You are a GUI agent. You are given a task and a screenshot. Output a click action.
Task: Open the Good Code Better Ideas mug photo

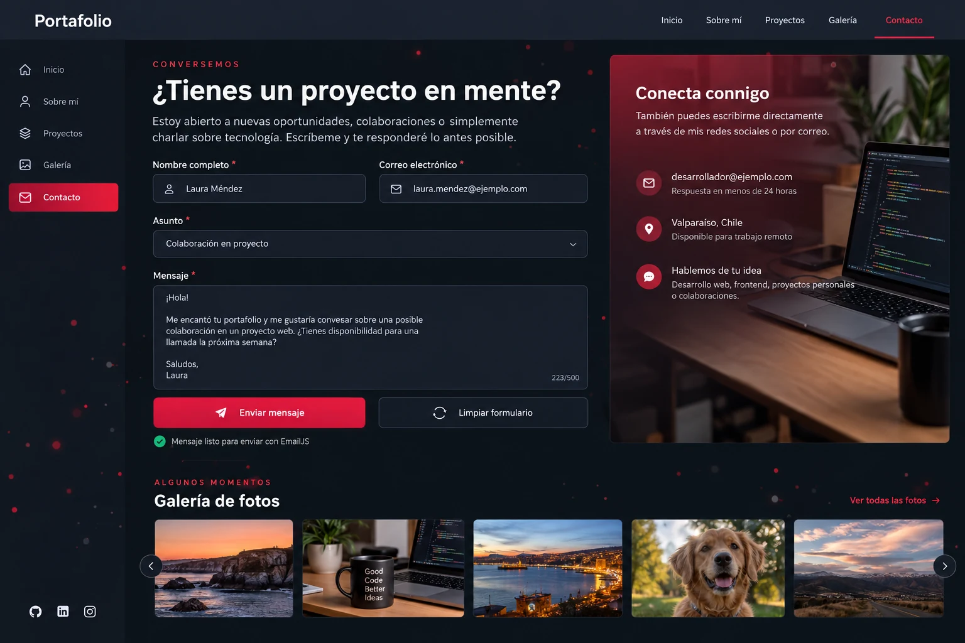click(383, 568)
